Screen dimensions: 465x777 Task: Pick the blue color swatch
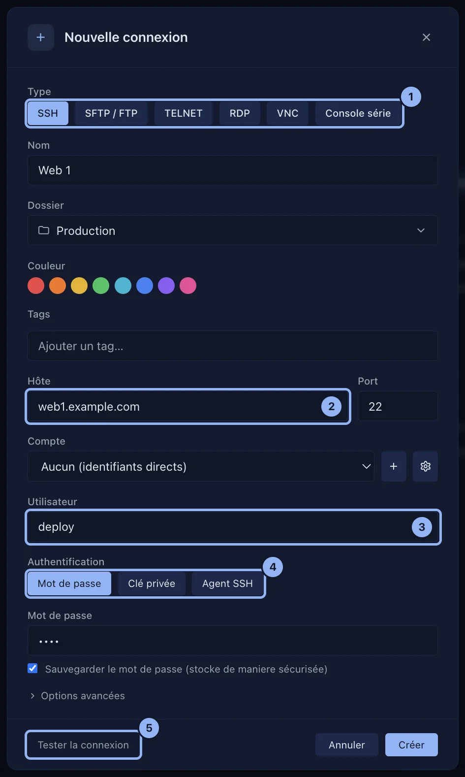(x=145, y=286)
